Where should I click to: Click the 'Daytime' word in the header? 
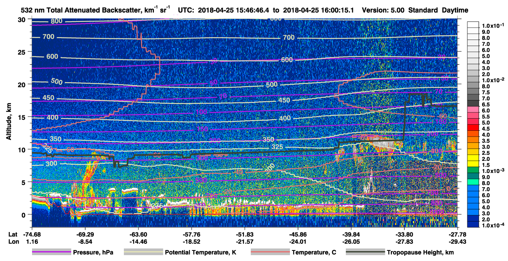(455, 10)
